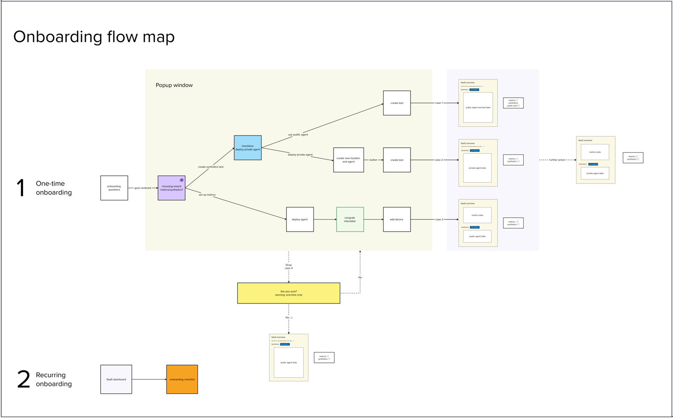Viewport: 673px width, 418px height.
Task: Click the 'One-time onboarding' section label
Action: point(54,188)
